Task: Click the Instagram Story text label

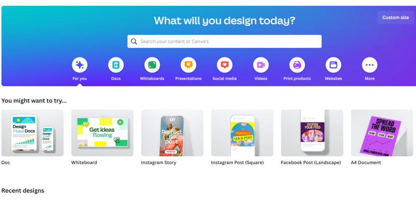Action: tap(159, 162)
